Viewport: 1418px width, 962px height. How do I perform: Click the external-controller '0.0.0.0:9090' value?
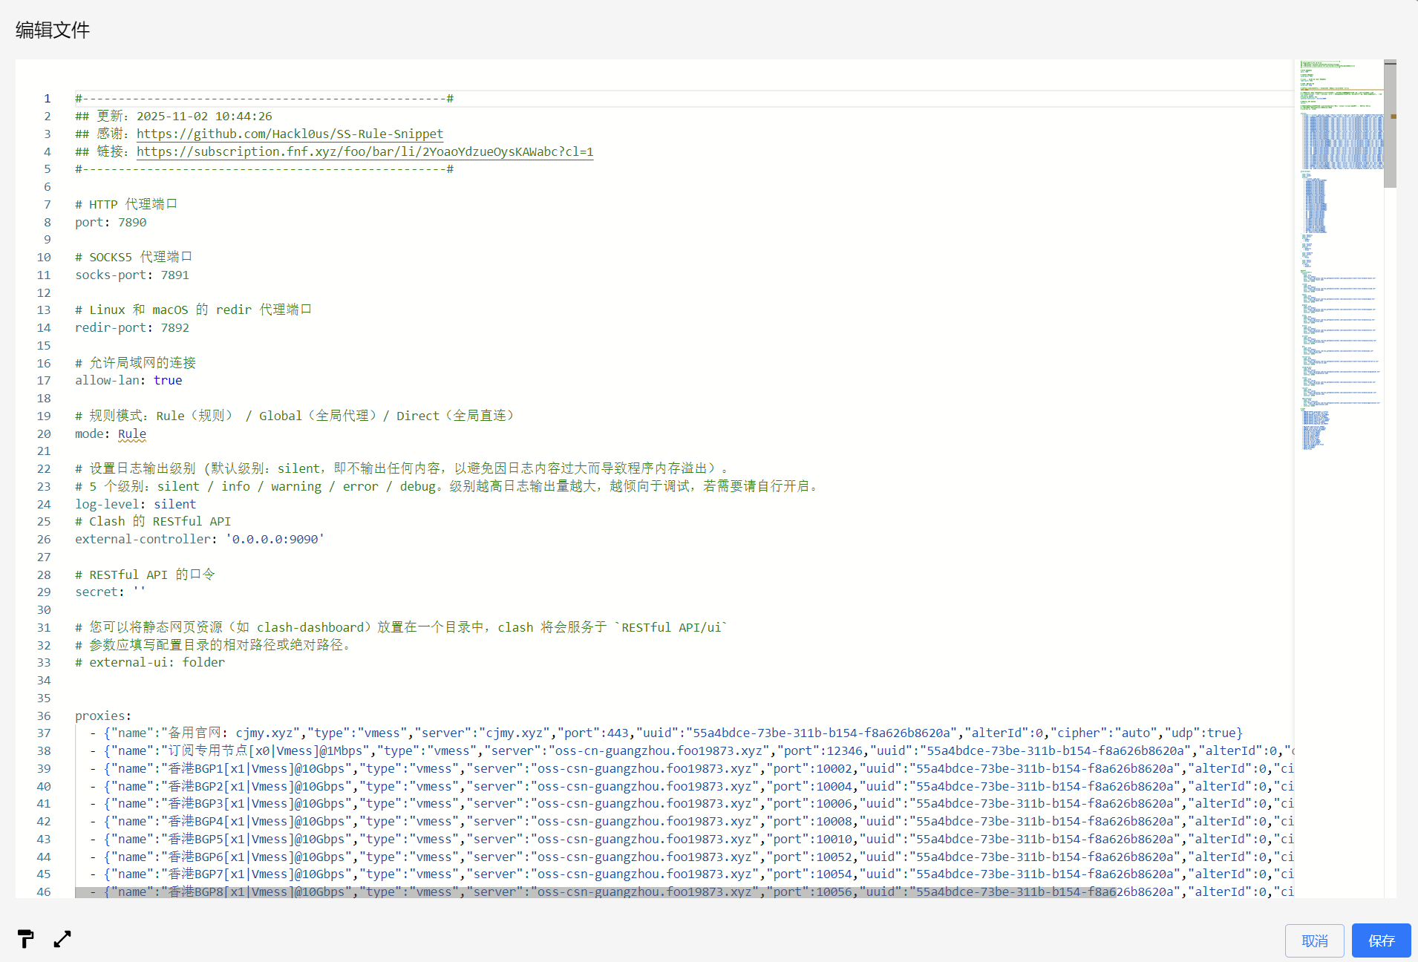(x=275, y=539)
